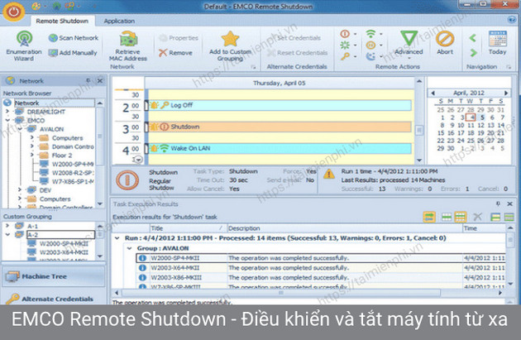Open the Machine Tree panel

click(53, 276)
